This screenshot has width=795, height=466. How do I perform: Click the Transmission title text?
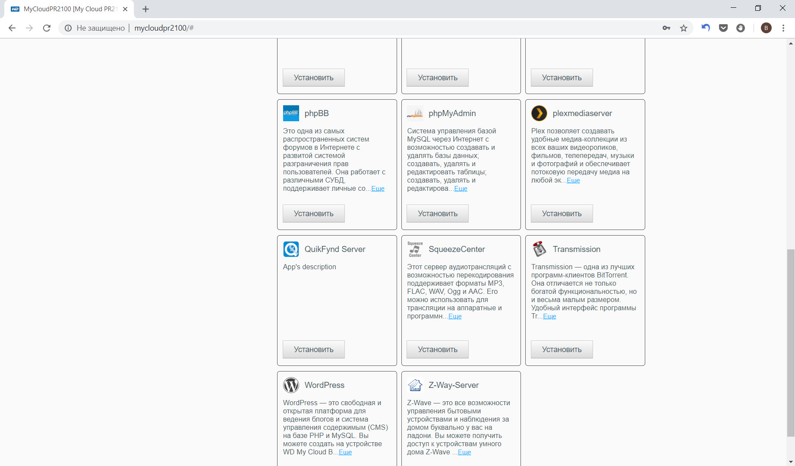(x=577, y=249)
